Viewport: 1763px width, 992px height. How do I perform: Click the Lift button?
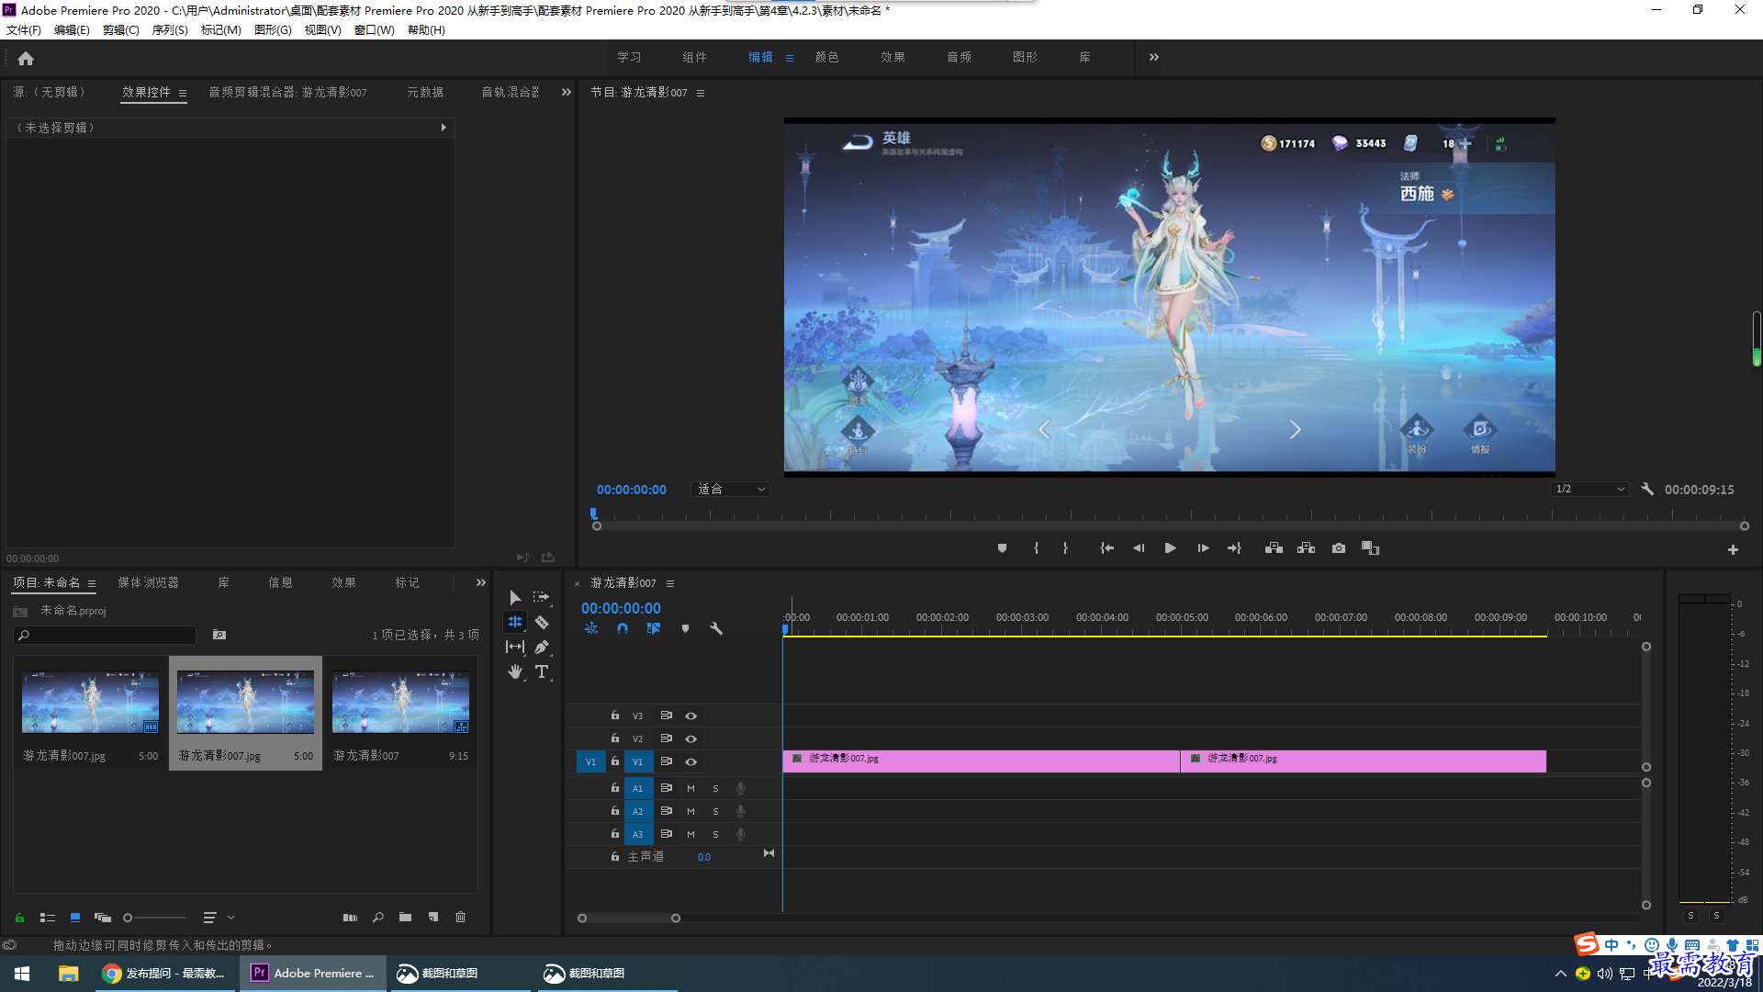[1274, 548]
